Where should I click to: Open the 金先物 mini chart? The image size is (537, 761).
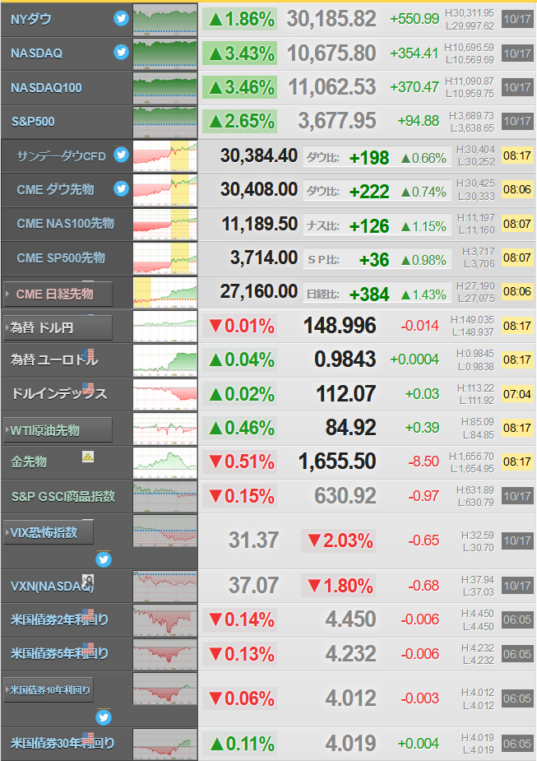(x=165, y=462)
